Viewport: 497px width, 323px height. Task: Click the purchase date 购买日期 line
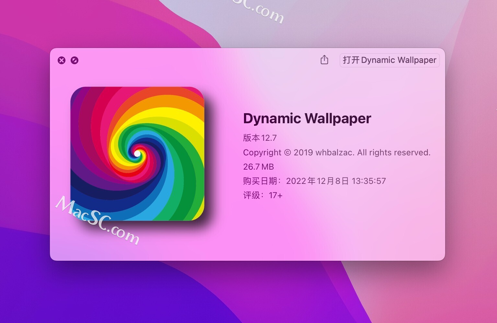pyautogui.click(x=315, y=181)
